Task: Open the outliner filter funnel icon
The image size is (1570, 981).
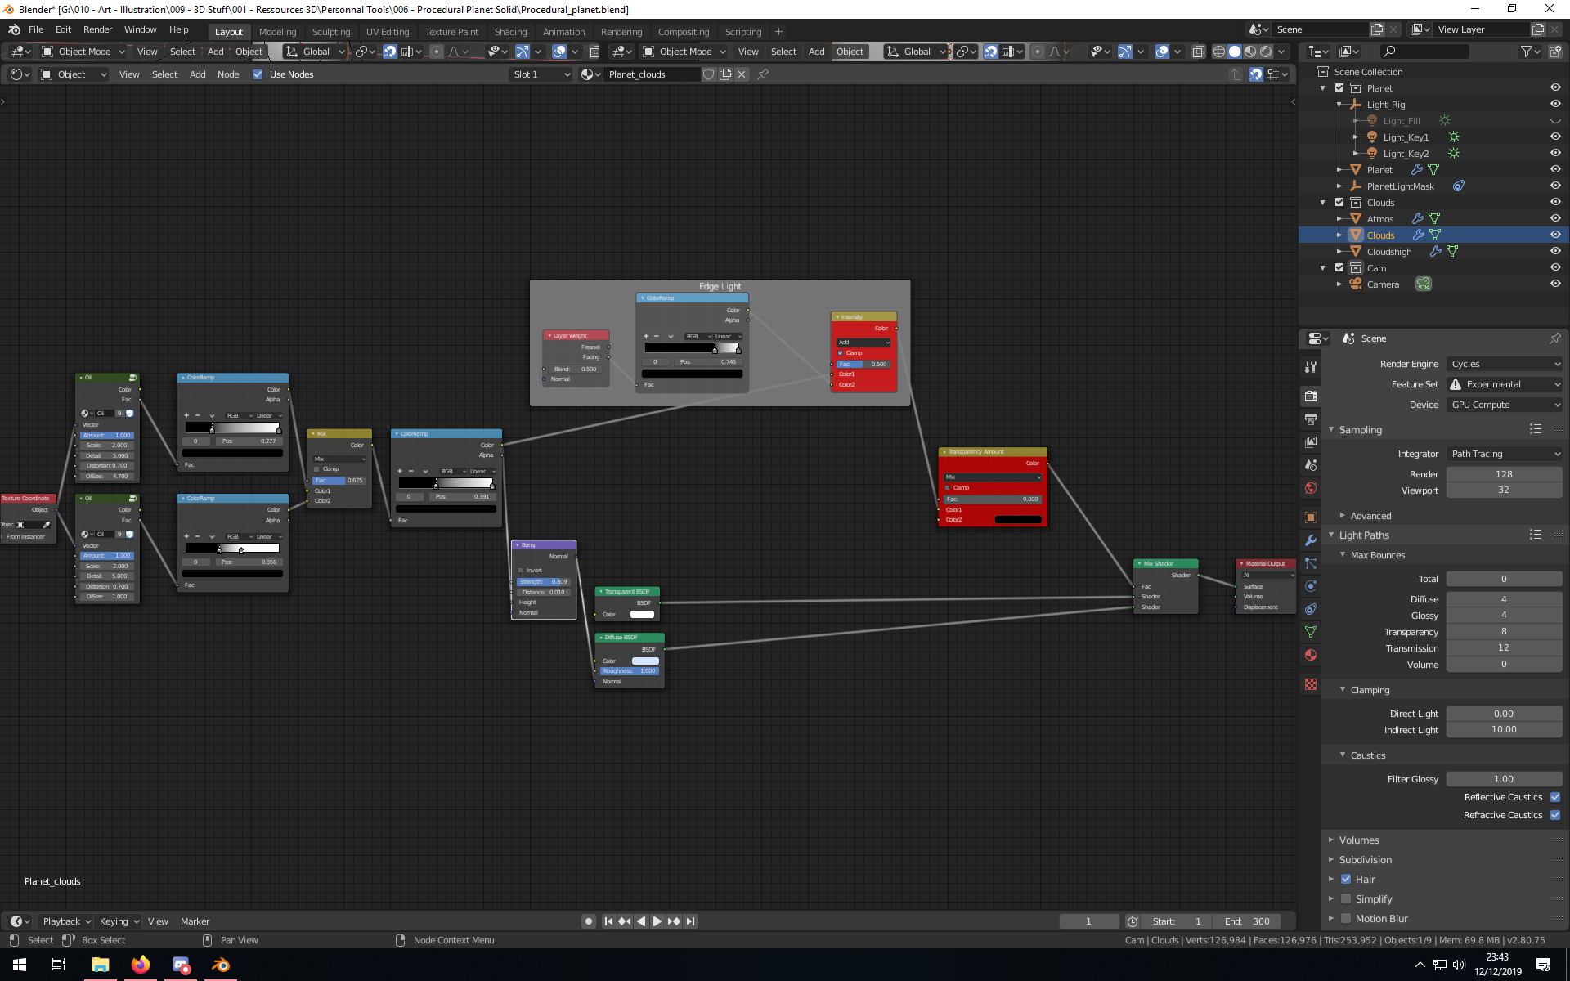Action: (x=1526, y=52)
